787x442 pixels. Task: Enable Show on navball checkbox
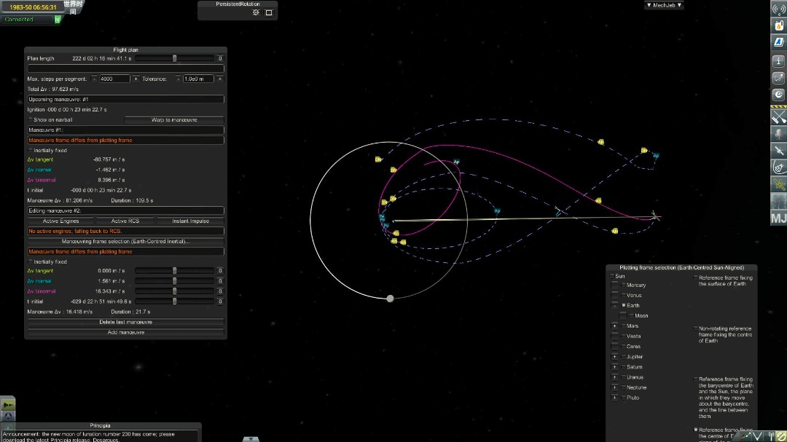point(30,120)
